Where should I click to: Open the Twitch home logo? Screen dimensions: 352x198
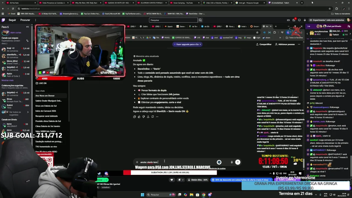point(3,20)
